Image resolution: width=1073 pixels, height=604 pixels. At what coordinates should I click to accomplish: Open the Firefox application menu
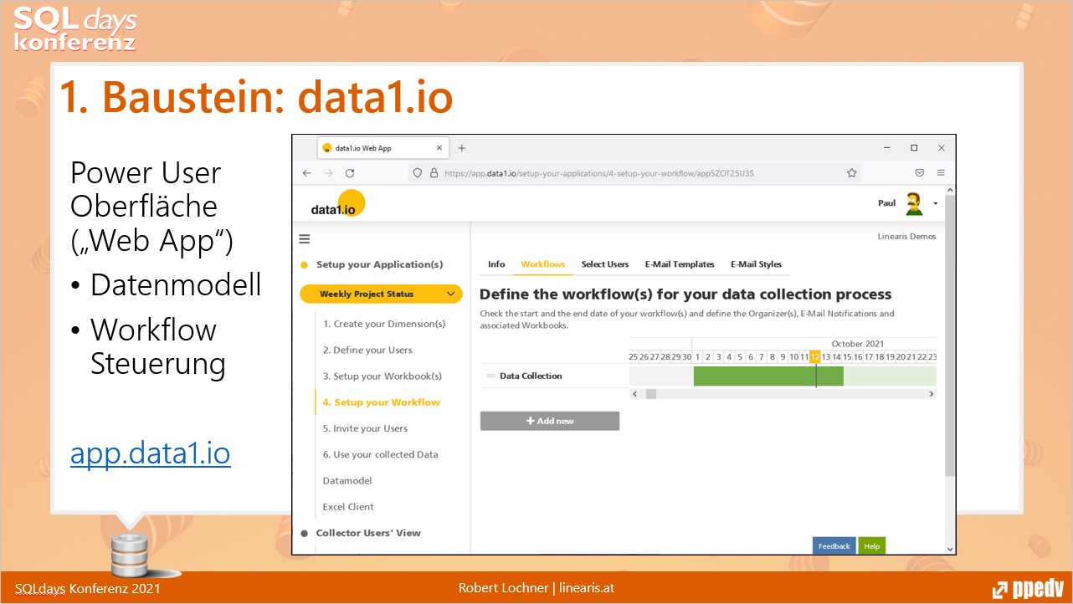(942, 172)
